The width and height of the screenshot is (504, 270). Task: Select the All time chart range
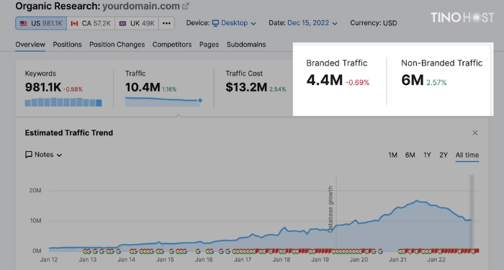click(467, 155)
